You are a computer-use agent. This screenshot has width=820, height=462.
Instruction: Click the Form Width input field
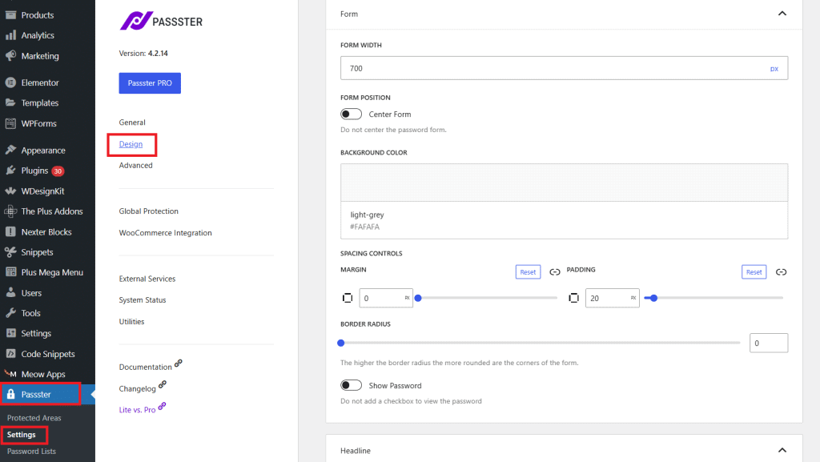coord(564,69)
